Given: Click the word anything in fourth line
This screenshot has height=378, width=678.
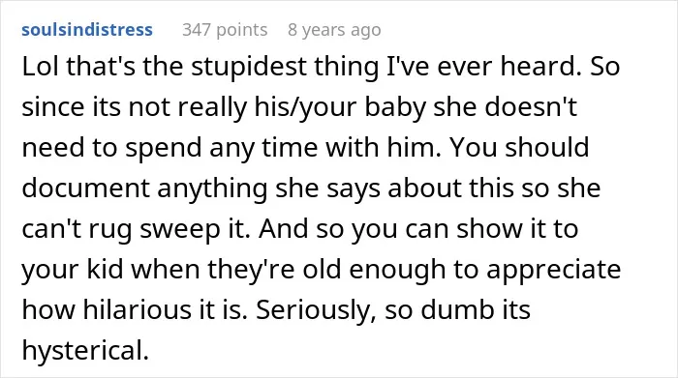Looking at the screenshot, I should pyautogui.click(x=212, y=189).
